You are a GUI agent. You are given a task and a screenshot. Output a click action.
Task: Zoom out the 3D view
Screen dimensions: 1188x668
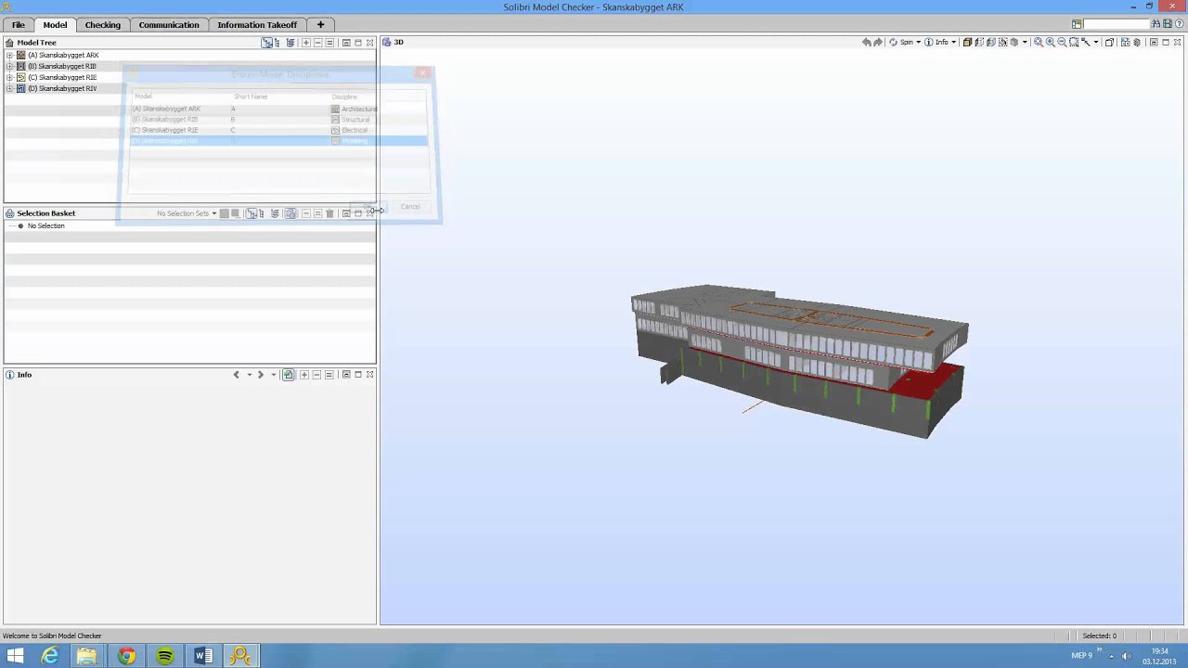coord(1062,42)
